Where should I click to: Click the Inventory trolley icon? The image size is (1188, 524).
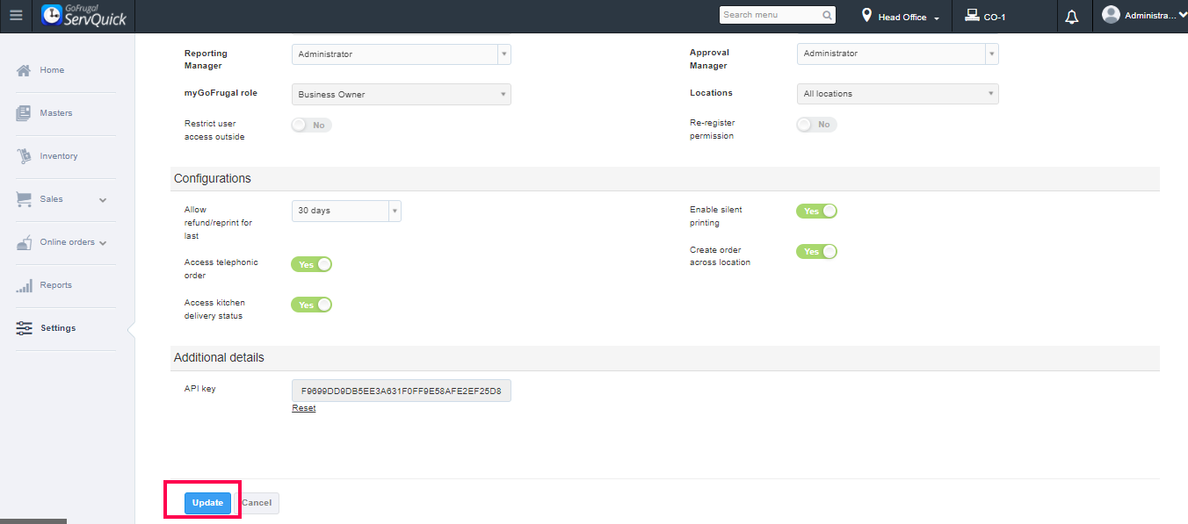(25, 156)
